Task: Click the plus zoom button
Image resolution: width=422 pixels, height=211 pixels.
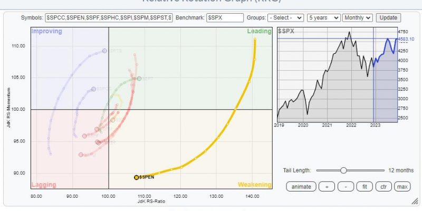Action: pyautogui.click(x=327, y=187)
